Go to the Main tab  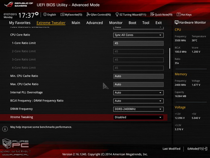[x=76, y=23]
